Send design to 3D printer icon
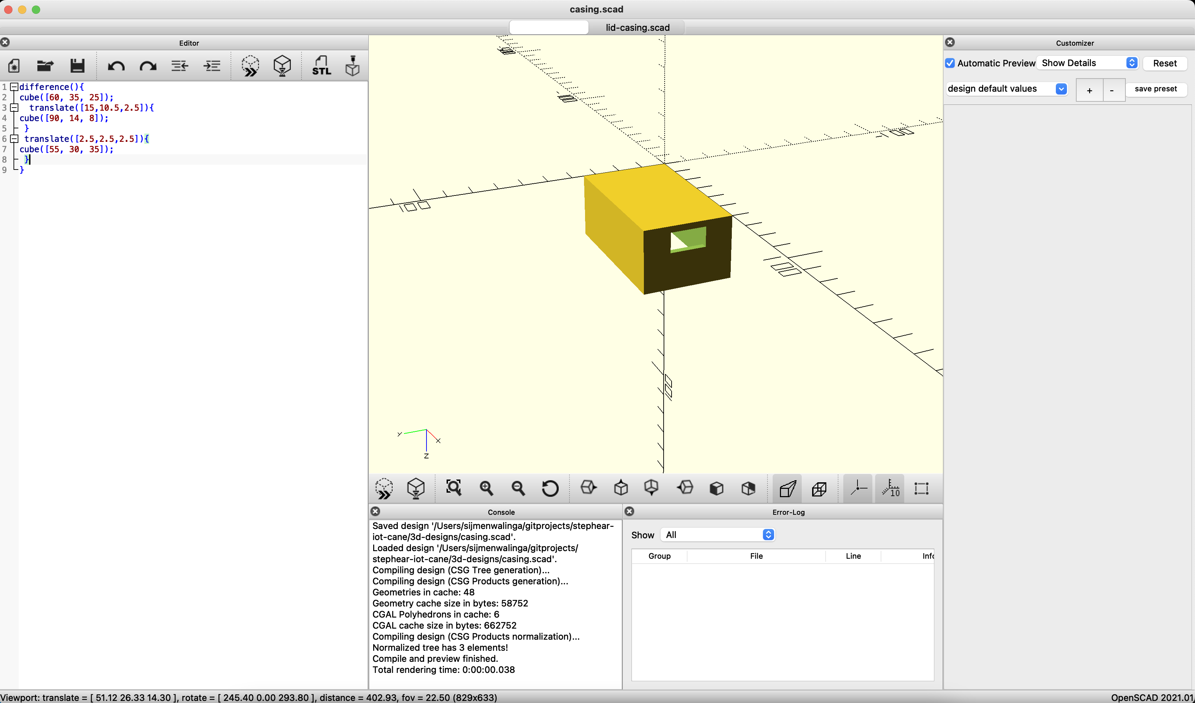Image resolution: width=1195 pixels, height=703 pixels. coord(352,65)
